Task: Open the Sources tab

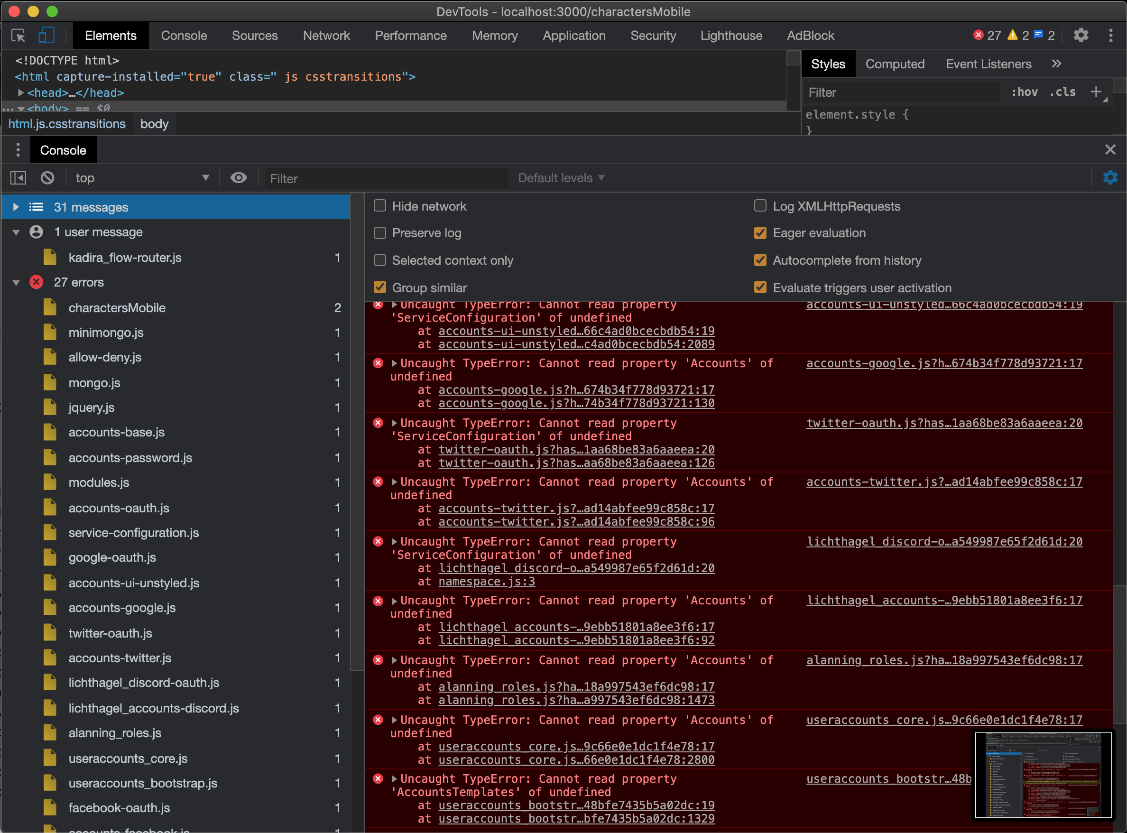Action: [x=255, y=35]
